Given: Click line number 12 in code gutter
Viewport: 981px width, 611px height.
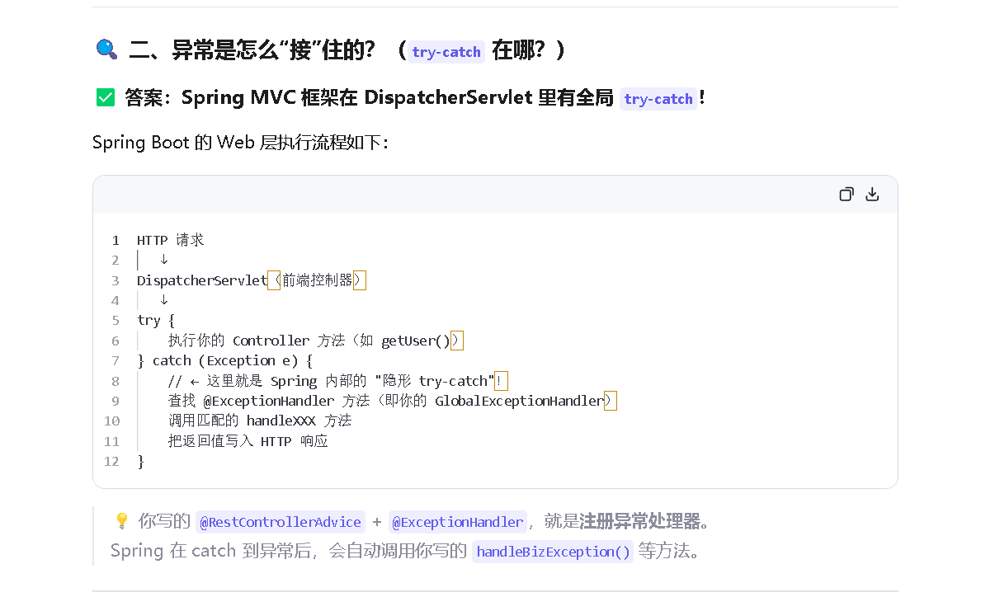Looking at the screenshot, I should (x=111, y=462).
